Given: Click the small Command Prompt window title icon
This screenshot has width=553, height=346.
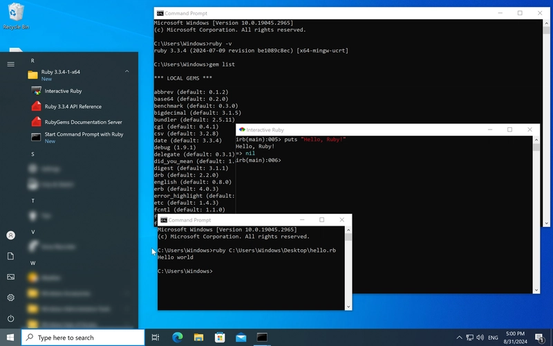Looking at the screenshot, I should coord(164,220).
